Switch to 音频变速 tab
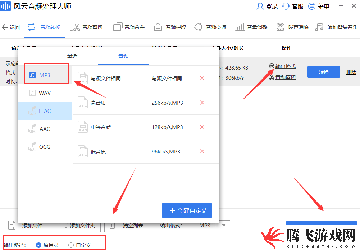 click(210, 27)
